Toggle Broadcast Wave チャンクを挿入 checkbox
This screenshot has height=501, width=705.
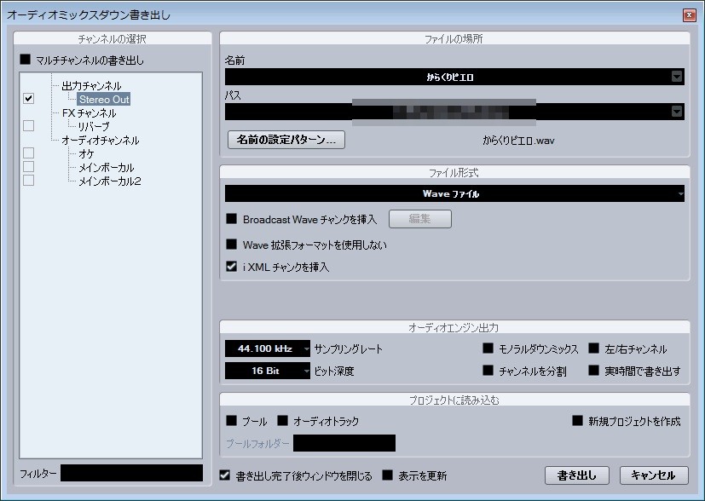(x=231, y=219)
